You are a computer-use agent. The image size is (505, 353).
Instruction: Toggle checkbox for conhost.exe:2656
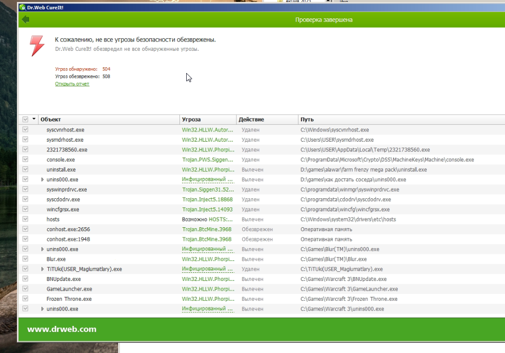25,229
